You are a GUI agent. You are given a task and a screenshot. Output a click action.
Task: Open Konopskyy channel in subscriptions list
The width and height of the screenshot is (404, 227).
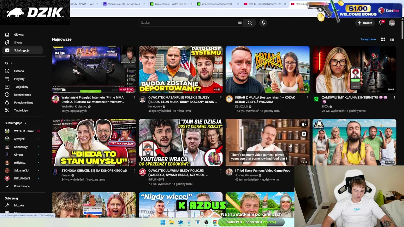(x=22, y=147)
